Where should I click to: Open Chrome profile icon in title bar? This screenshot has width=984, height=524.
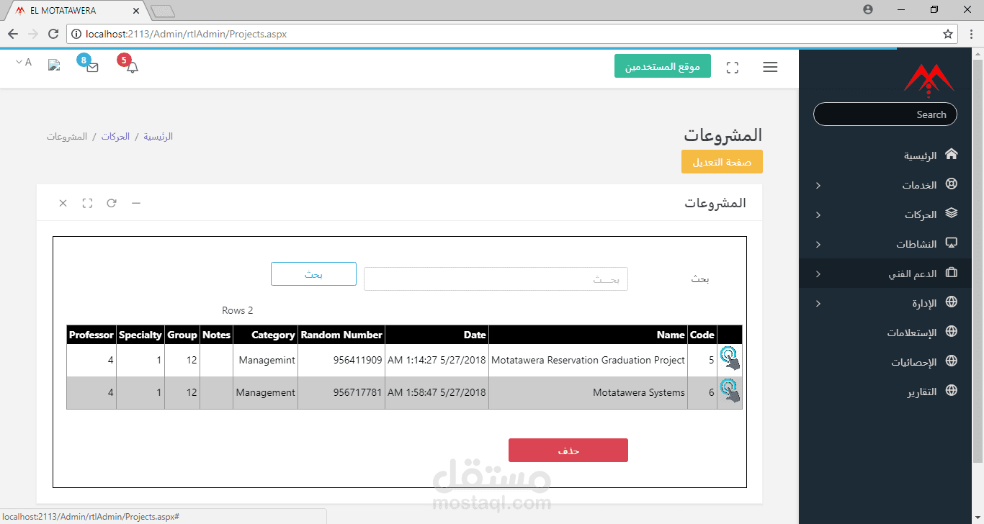(868, 9)
